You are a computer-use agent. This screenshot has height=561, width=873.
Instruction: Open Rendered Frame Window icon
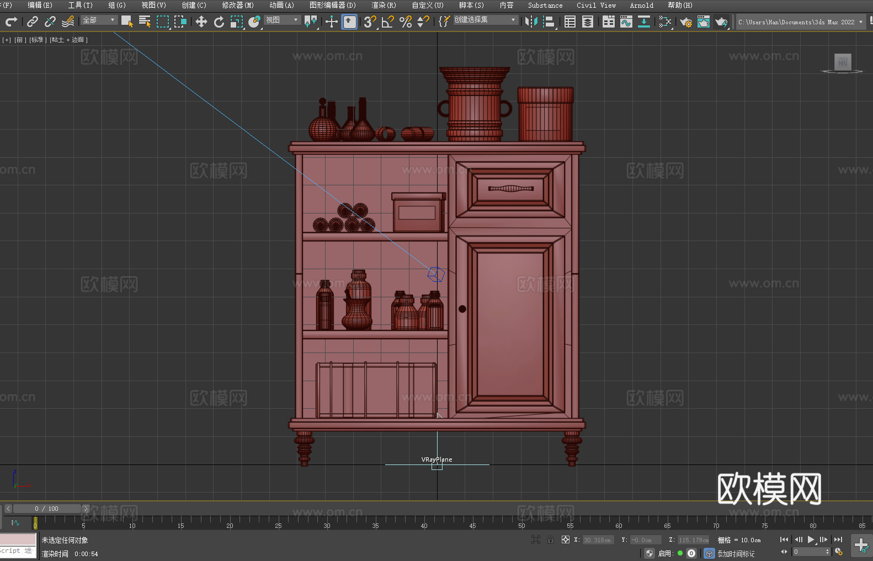pos(704,22)
